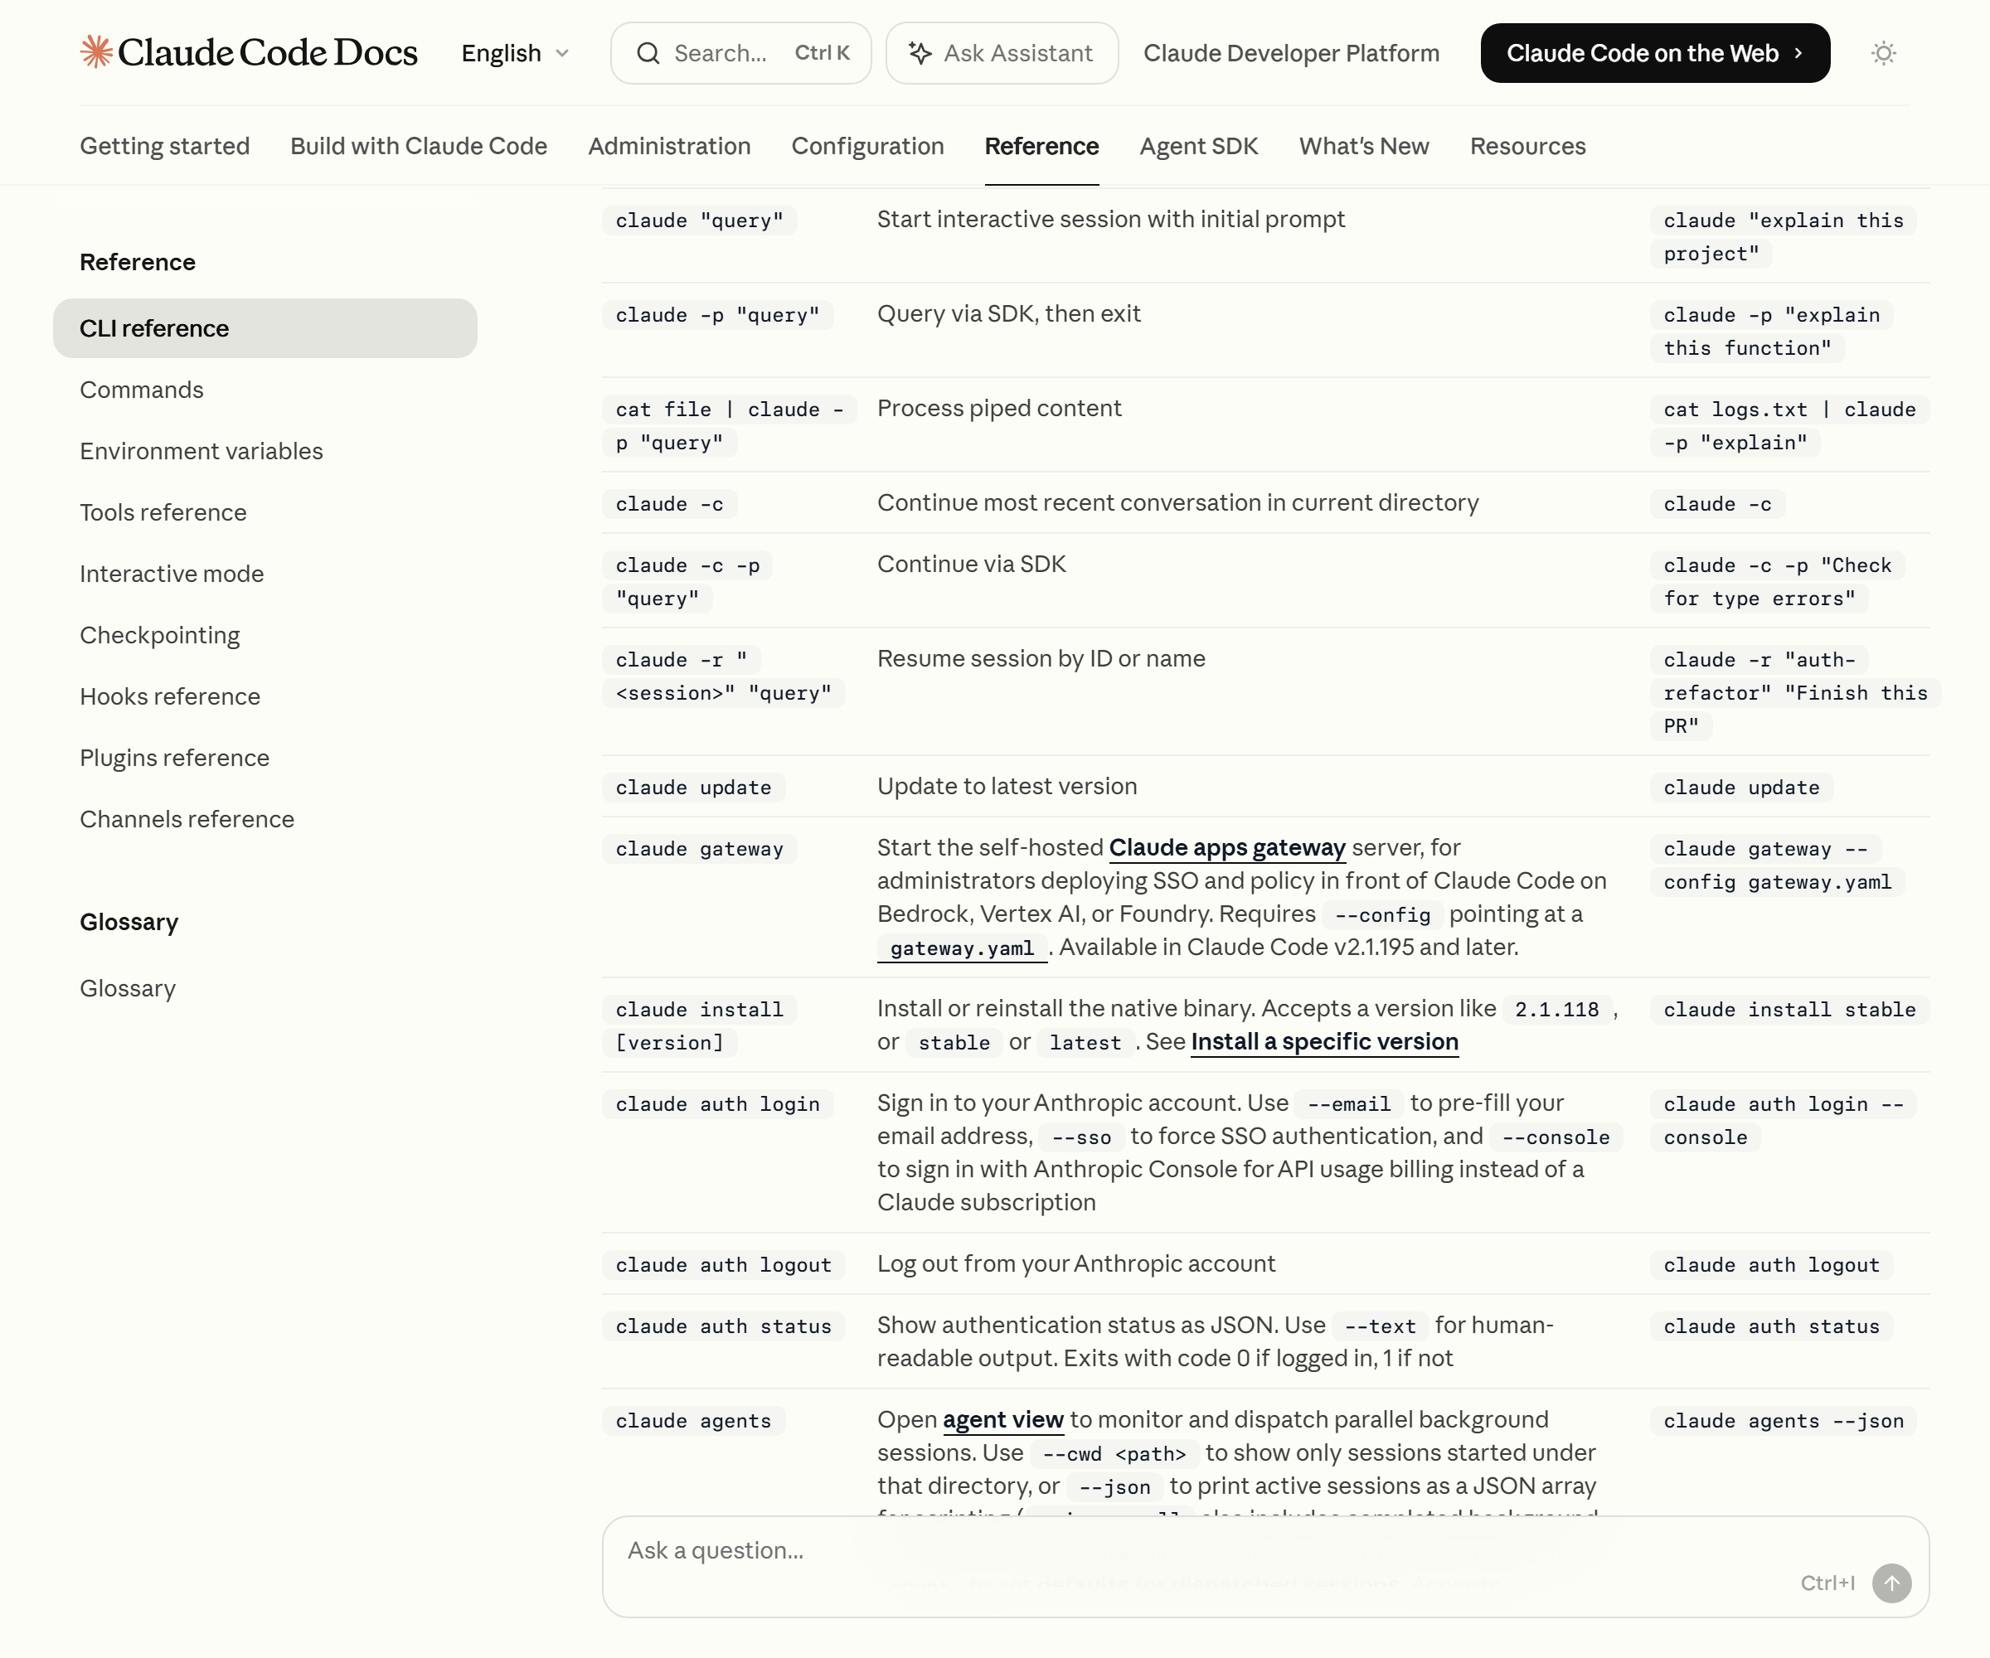Click the cat logs.txt | claude example
1990x1658 pixels.
tap(1789, 425)
